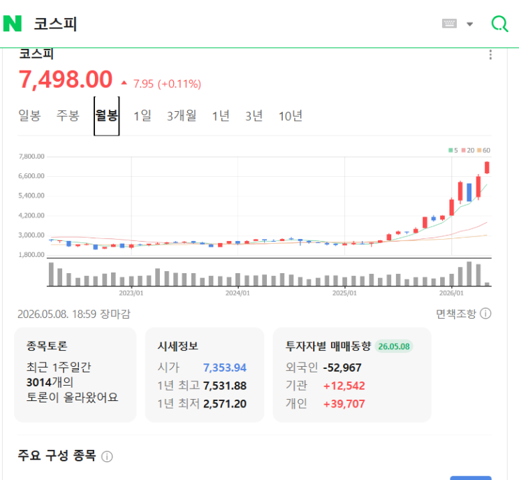The width and height of the screenshot is (519, 480).
Task: Click the 개인 value +39,707
Action: [344, 404]
